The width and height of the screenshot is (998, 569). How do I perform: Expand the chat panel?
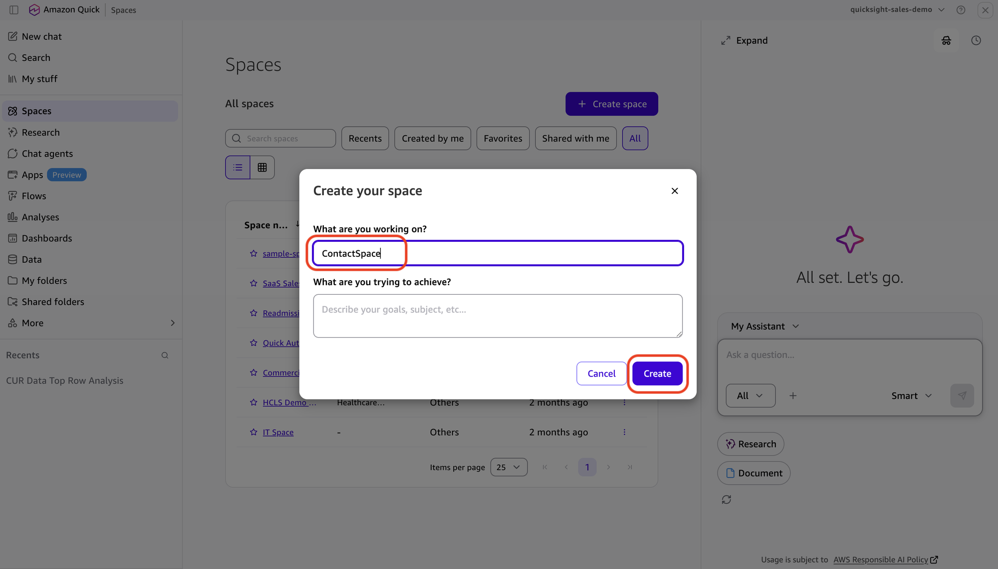coord(744,40)
